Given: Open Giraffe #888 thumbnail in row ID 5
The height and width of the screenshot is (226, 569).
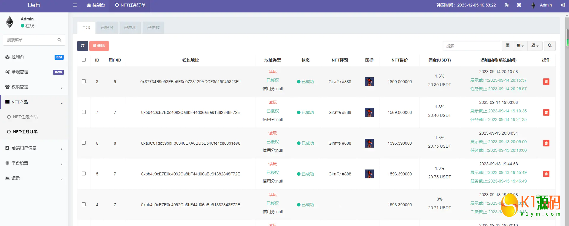Looking at the screenshot, I should click(x=369, y=174).
